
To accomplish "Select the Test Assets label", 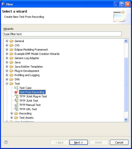I will pyautogui.click(x=26, y=118).
